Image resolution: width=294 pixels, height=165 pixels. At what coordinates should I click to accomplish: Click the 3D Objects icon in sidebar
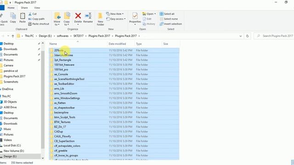(1, 102)
